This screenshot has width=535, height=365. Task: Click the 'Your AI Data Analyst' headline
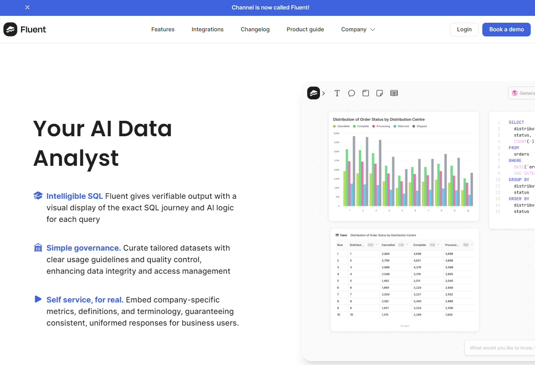[x=103, y=143]
